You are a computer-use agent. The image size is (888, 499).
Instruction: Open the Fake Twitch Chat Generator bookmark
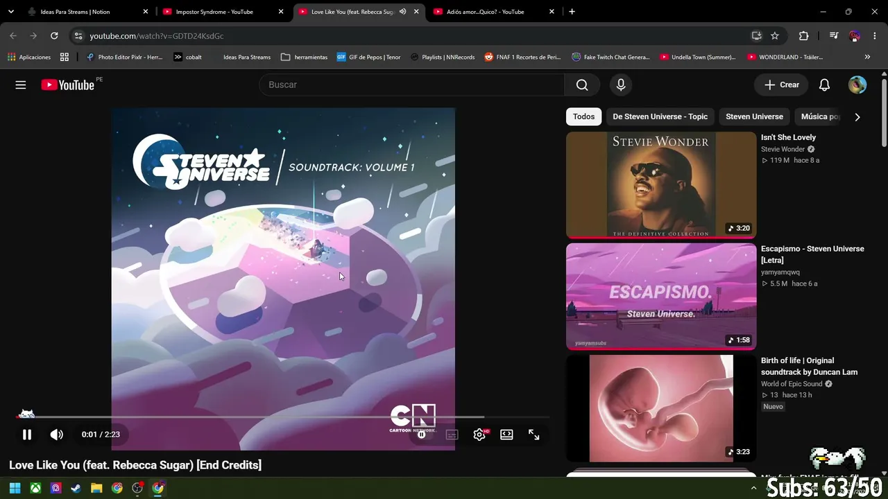610,57
